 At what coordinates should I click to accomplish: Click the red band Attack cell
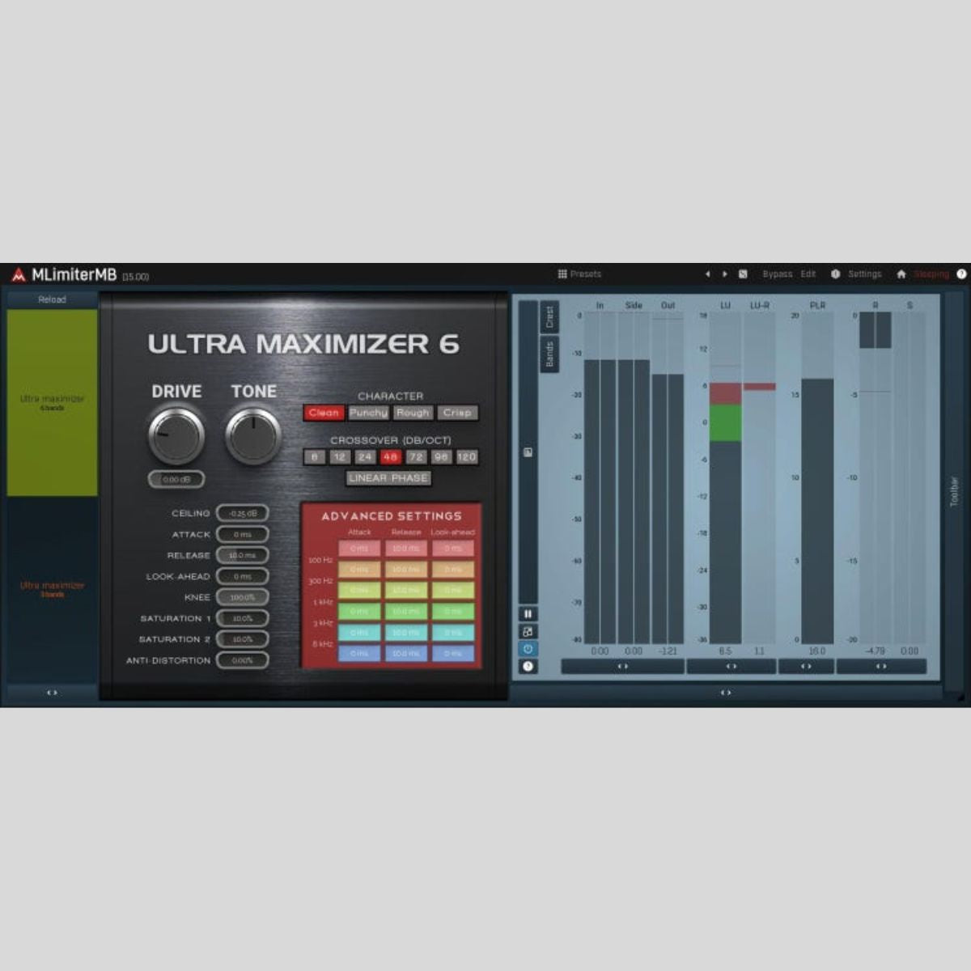pos(359,549)
